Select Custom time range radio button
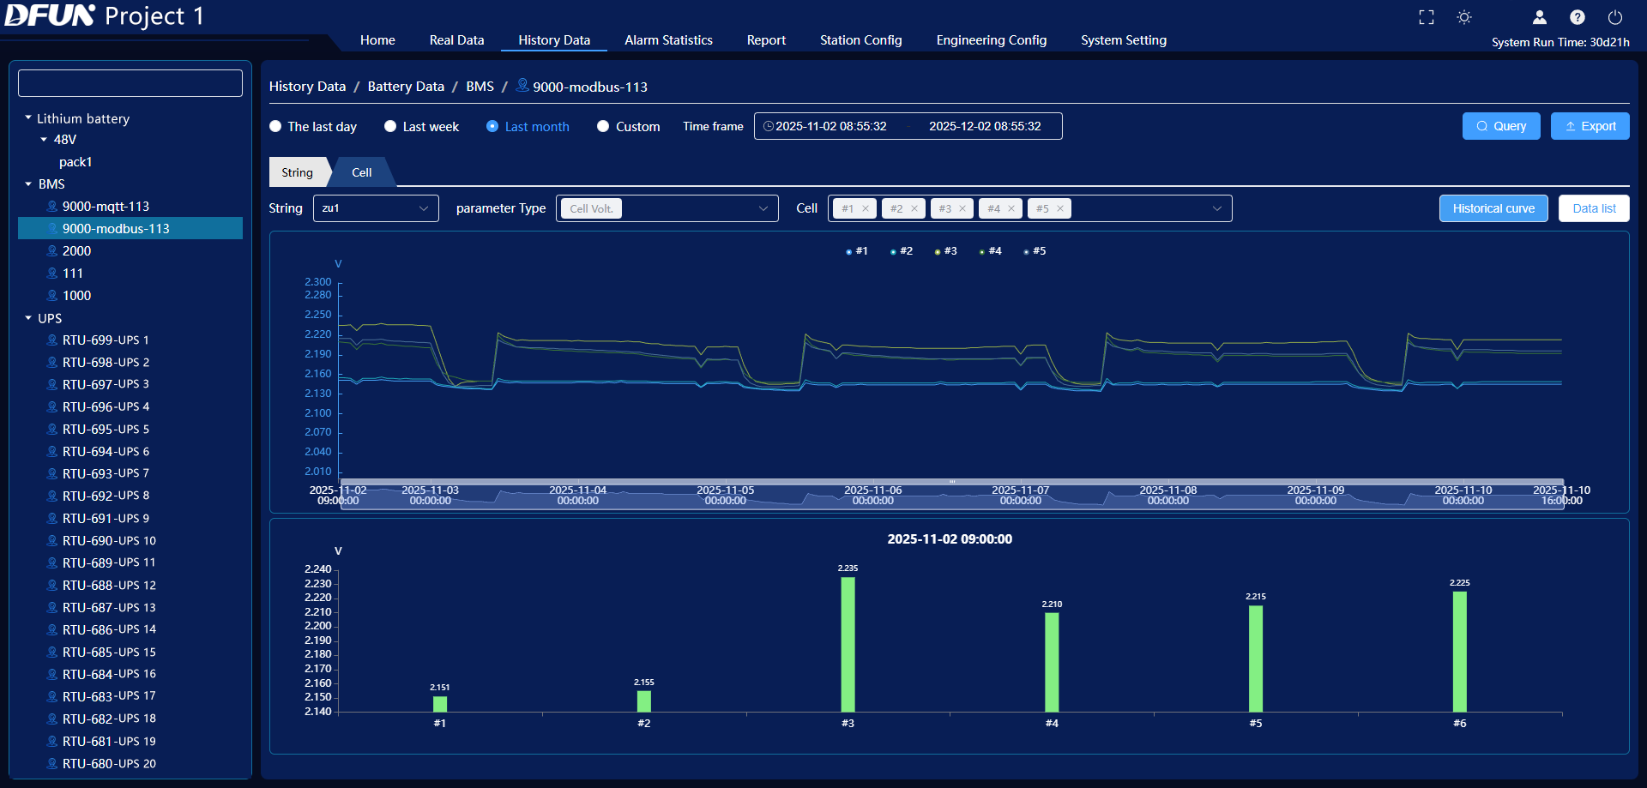Screen dimensions: 1647x788 pos(603,126)
